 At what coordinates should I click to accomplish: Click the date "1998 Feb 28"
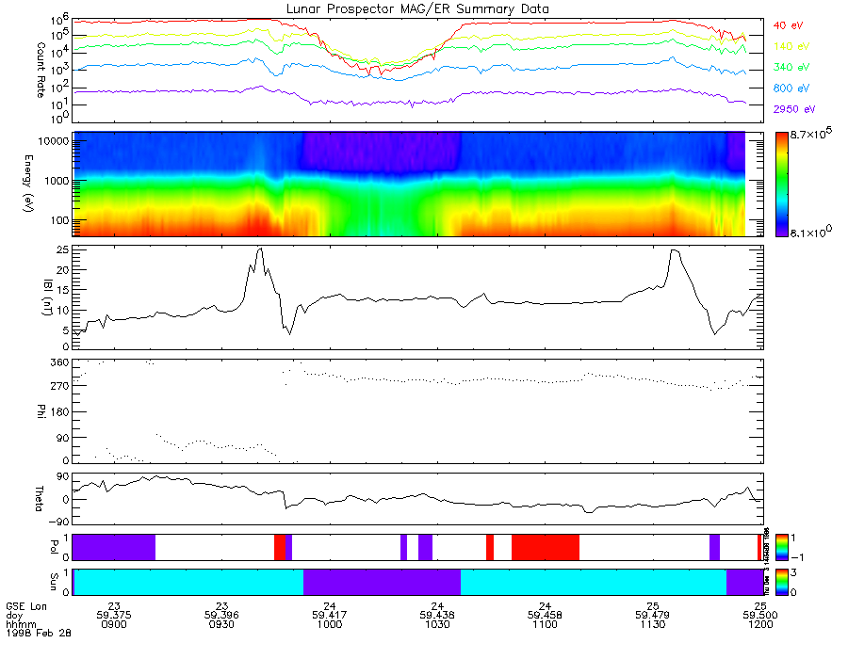point(39,633)
